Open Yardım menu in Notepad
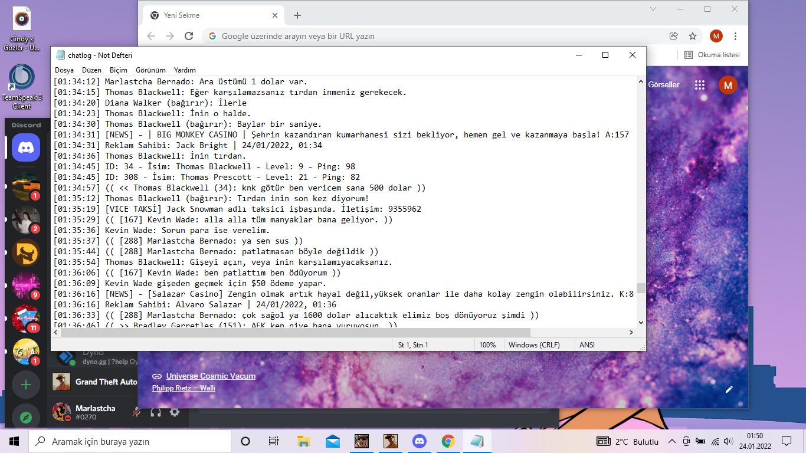The height and width of the screenshot is (453, 806). [185, 70]
